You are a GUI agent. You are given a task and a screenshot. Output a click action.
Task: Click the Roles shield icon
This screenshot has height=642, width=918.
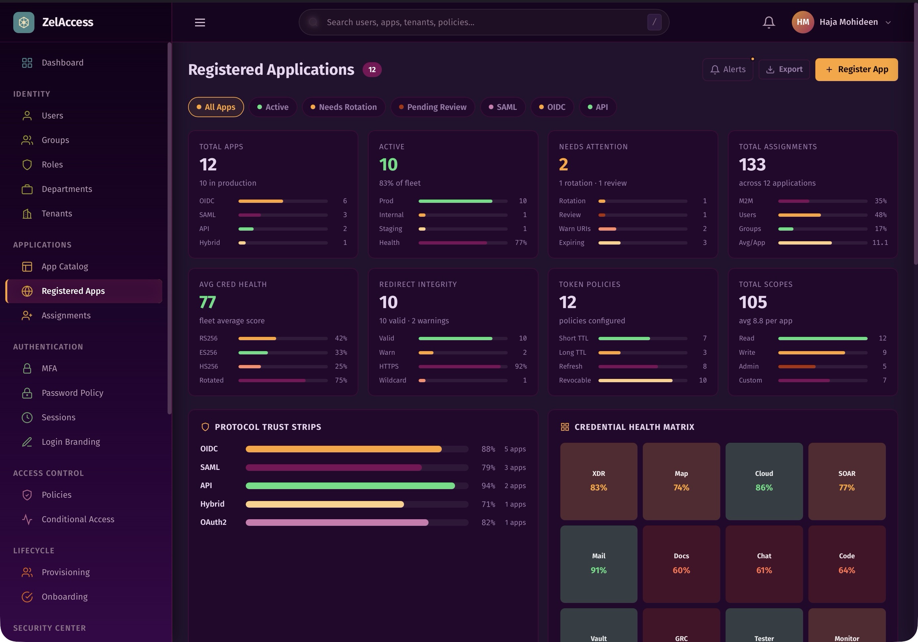tap(27, 164)
